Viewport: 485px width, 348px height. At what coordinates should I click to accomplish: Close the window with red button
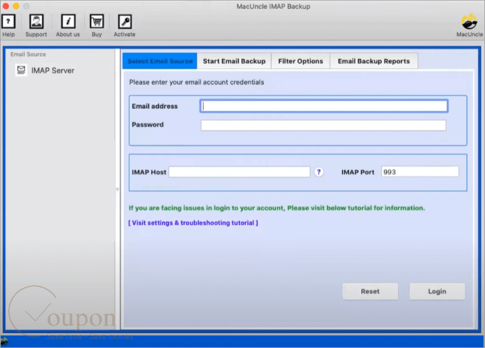click(x=6, y=6)
